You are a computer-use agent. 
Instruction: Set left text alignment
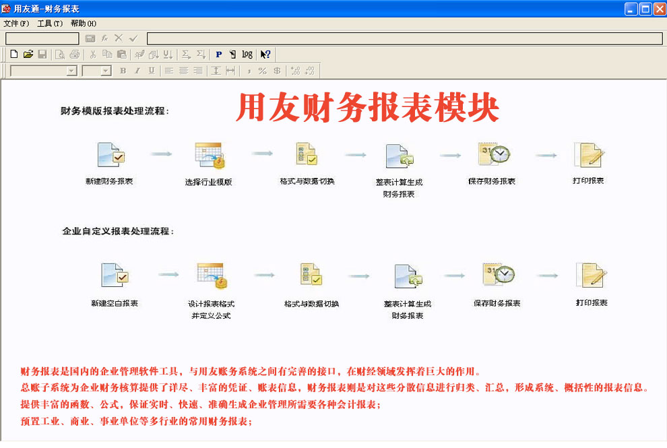point(169,71)
